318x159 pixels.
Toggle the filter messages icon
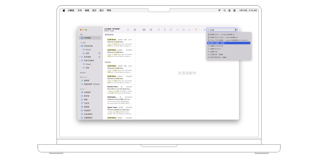pyautogui.click(x=135, y=30)
